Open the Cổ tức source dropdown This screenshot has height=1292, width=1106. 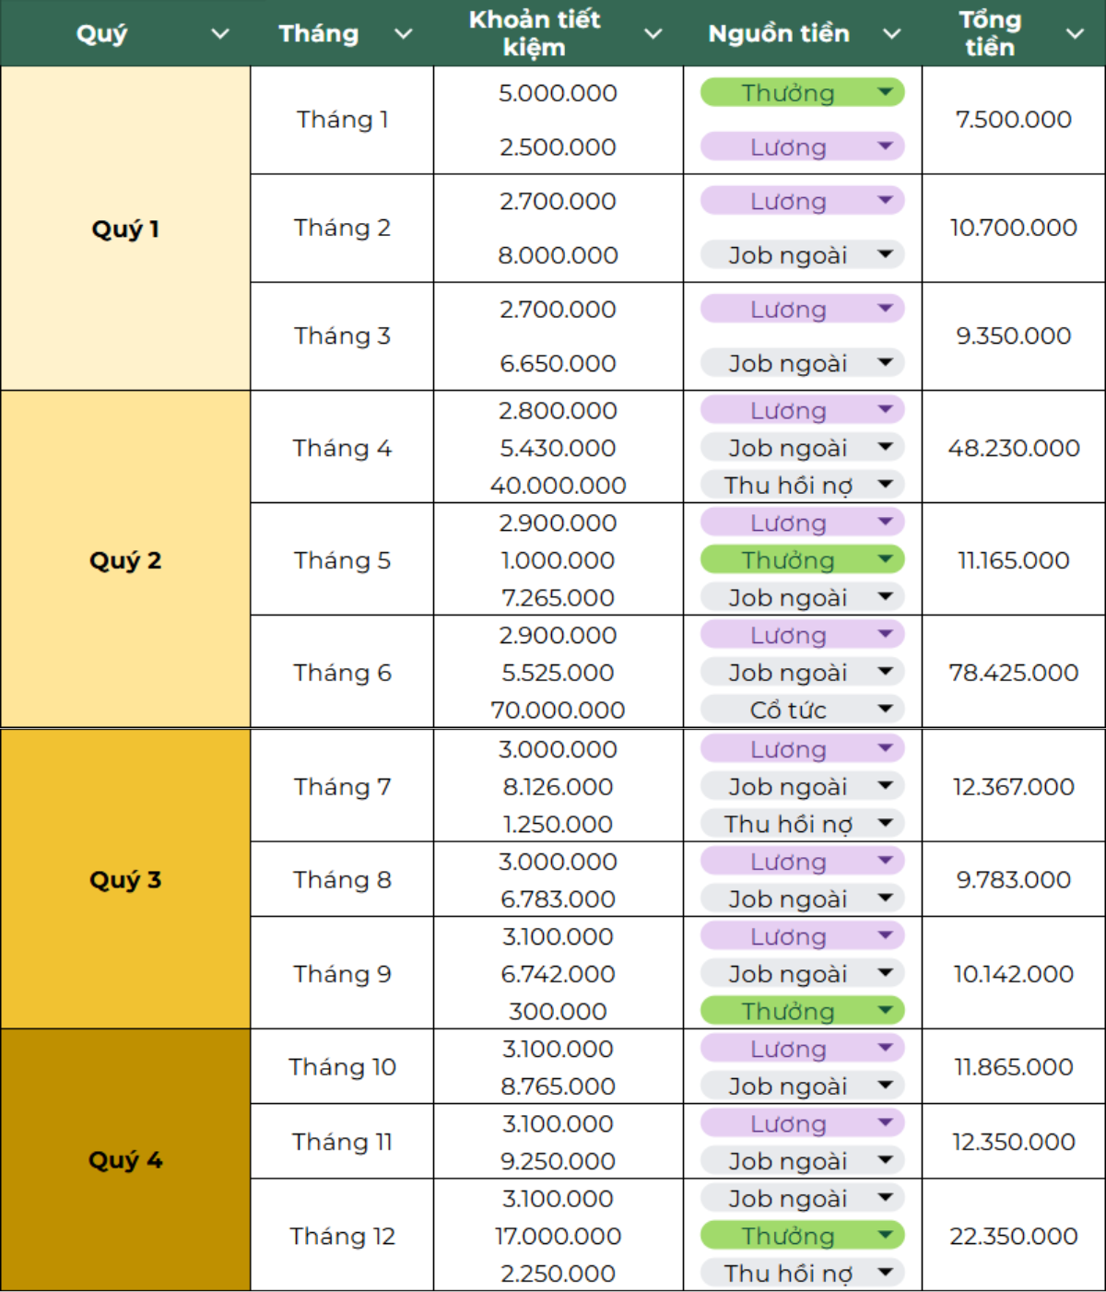tap(885, 709)
